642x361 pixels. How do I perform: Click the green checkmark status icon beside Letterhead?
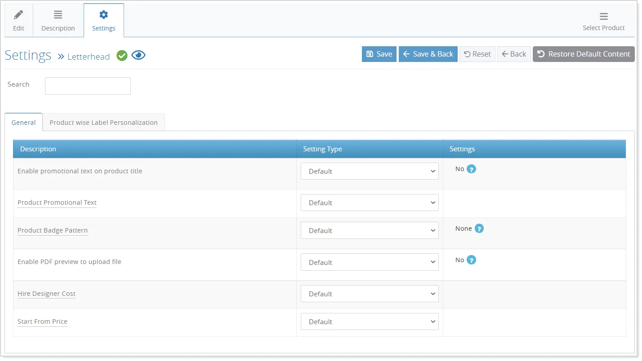(x=122, y=56)
